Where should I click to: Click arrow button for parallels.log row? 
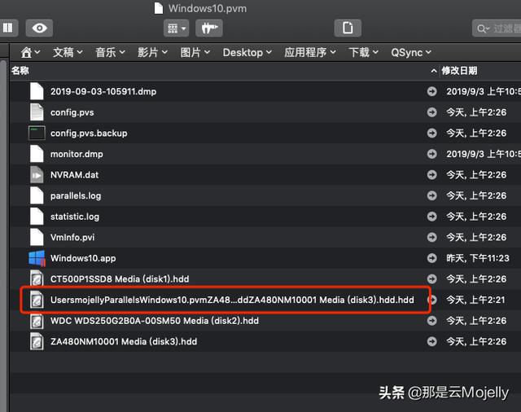click(x=432, y=195)
